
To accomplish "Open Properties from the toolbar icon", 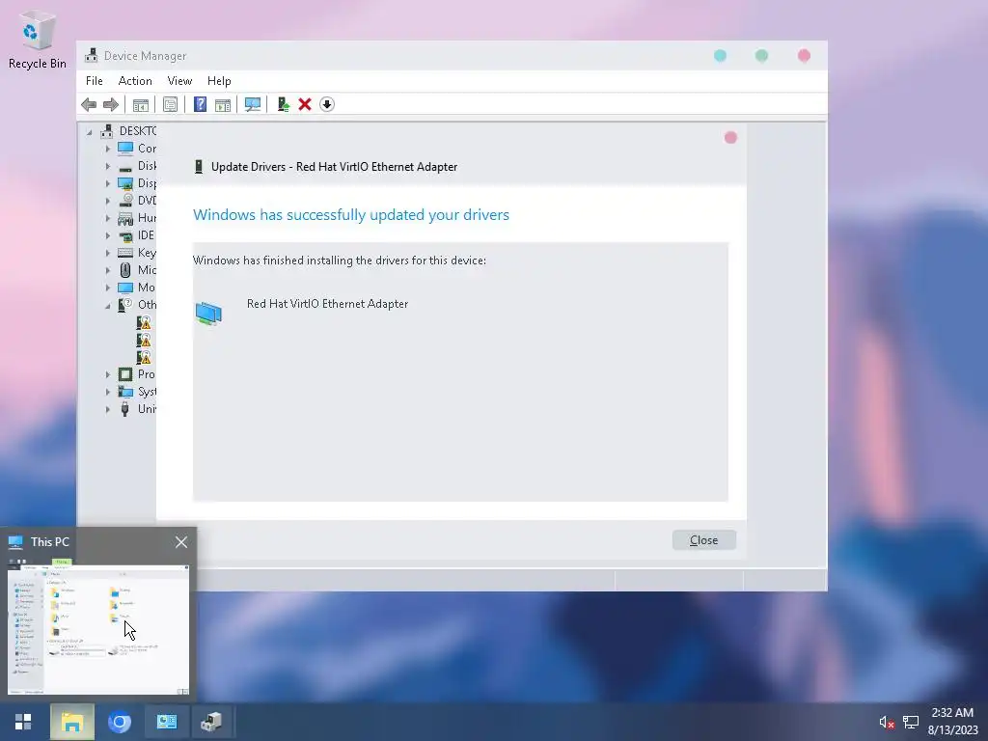I will tap(170, 104).
